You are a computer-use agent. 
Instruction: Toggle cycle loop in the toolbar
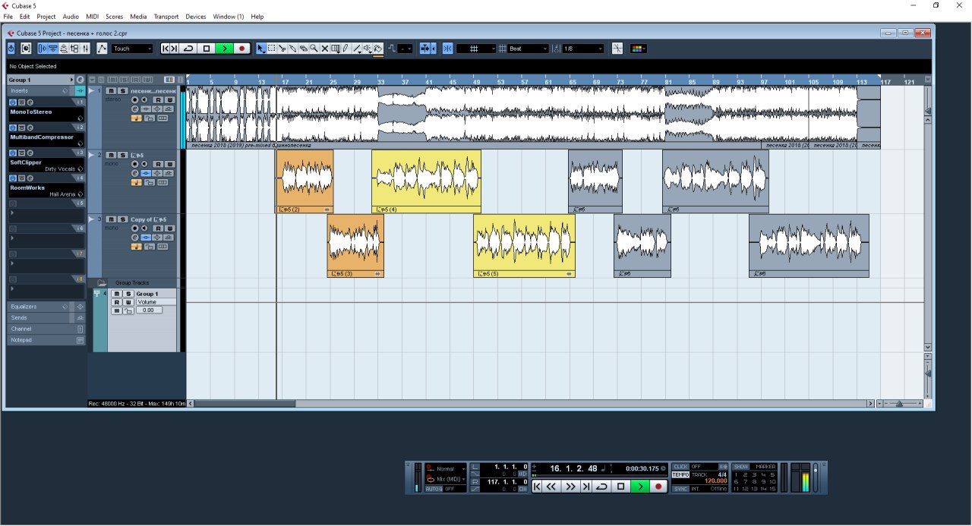click(x=188, y=49)
